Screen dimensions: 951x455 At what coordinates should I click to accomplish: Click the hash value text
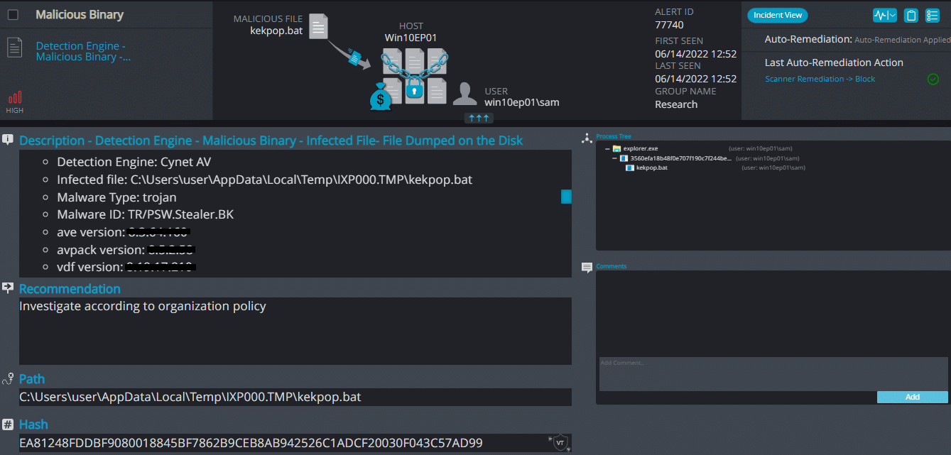click(x=251, y=443)
